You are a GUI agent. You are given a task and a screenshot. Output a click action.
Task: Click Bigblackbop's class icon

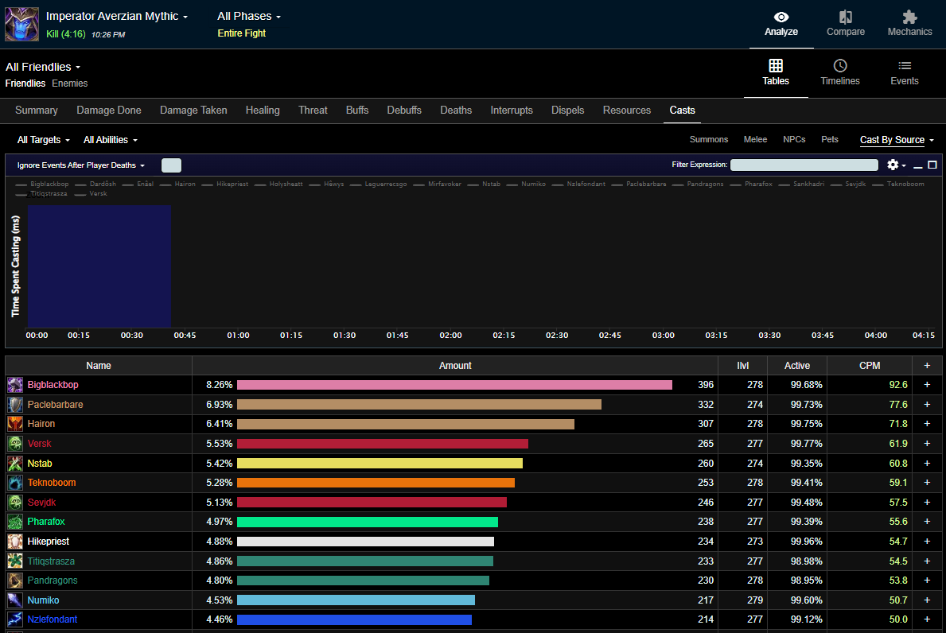tap(15, 385)
